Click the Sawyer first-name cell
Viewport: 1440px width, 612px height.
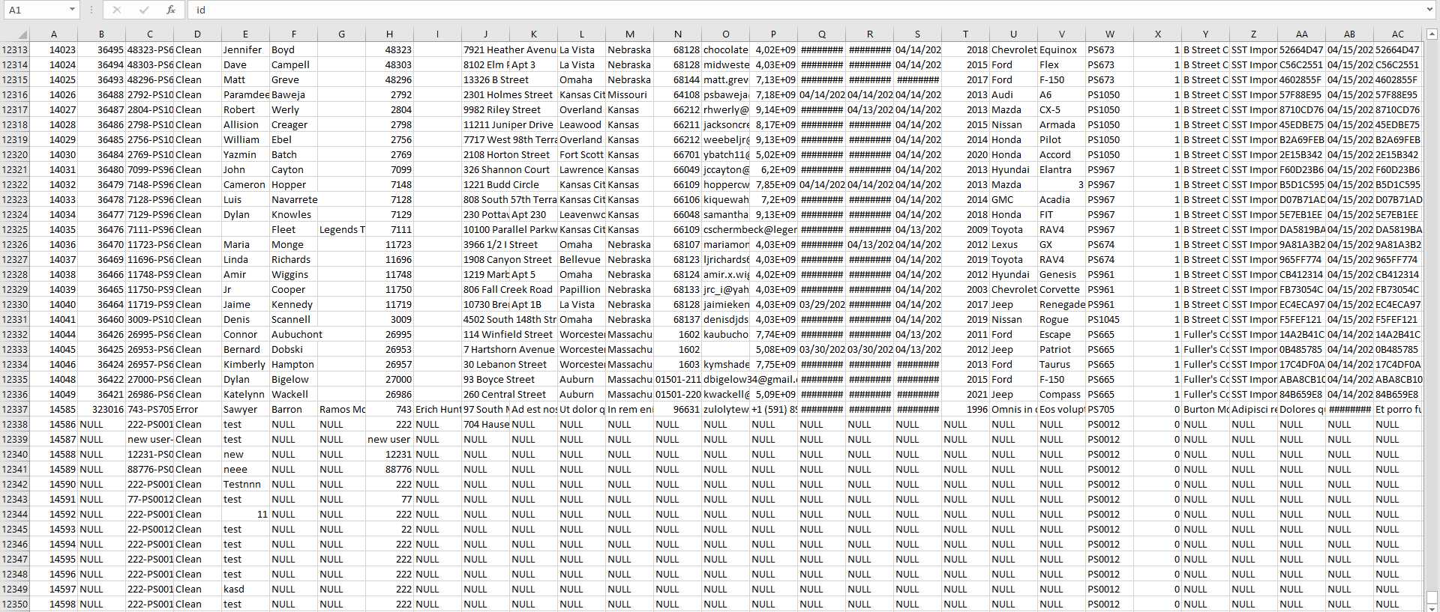point(245,409)
